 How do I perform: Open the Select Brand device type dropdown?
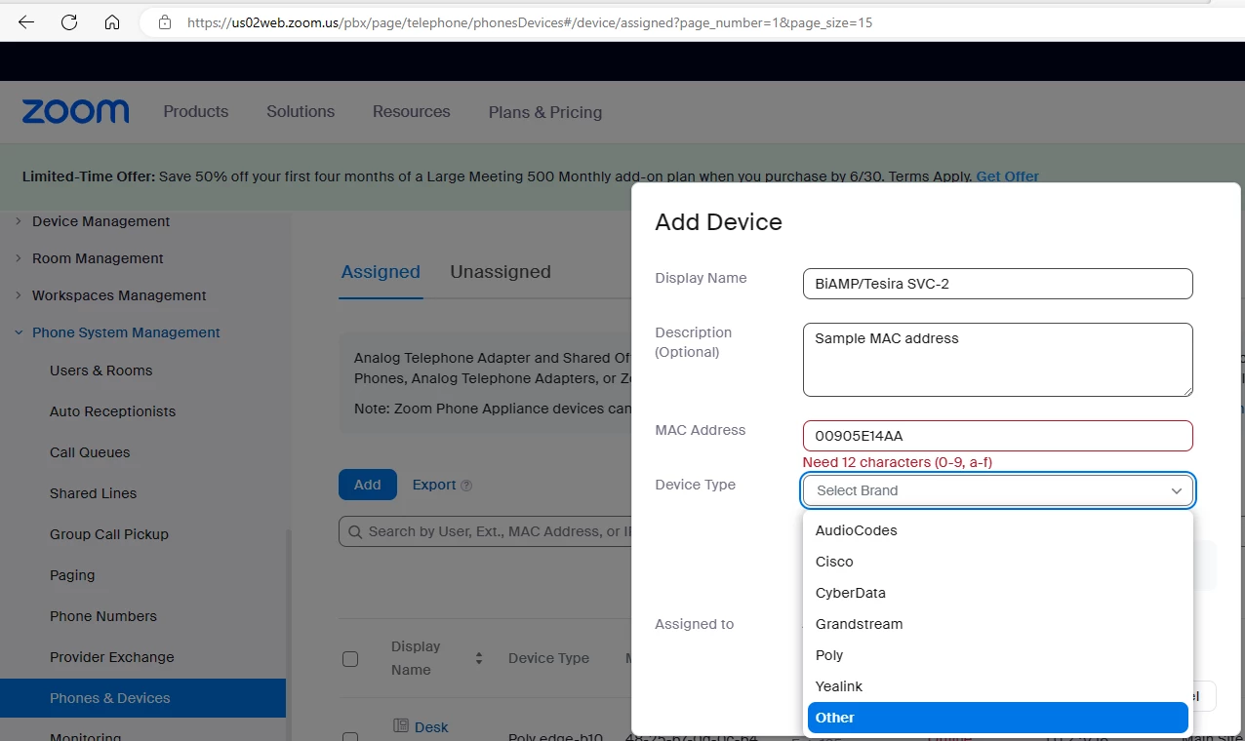click(997, 490)
